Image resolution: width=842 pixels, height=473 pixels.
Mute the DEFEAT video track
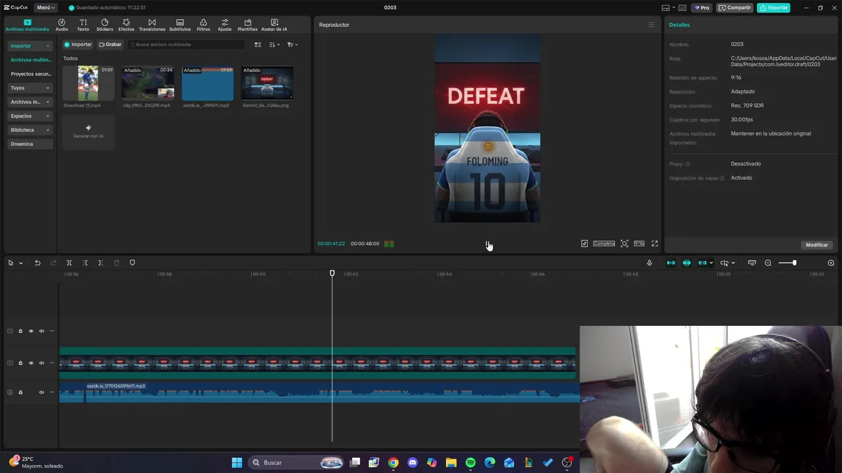[41, 363]
